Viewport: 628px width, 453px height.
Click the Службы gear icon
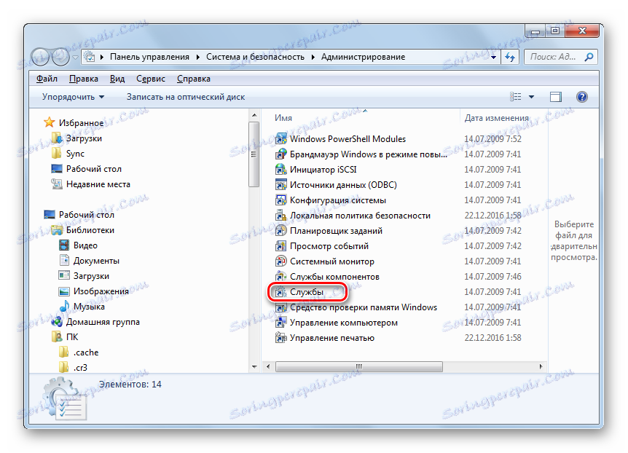[280, 292]
